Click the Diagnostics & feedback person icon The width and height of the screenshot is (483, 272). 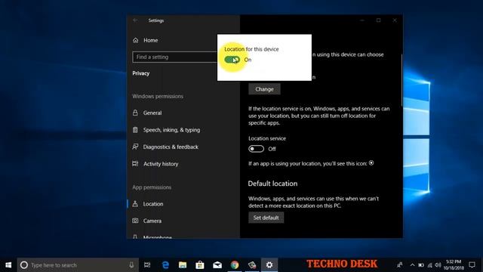coord(135,147)
